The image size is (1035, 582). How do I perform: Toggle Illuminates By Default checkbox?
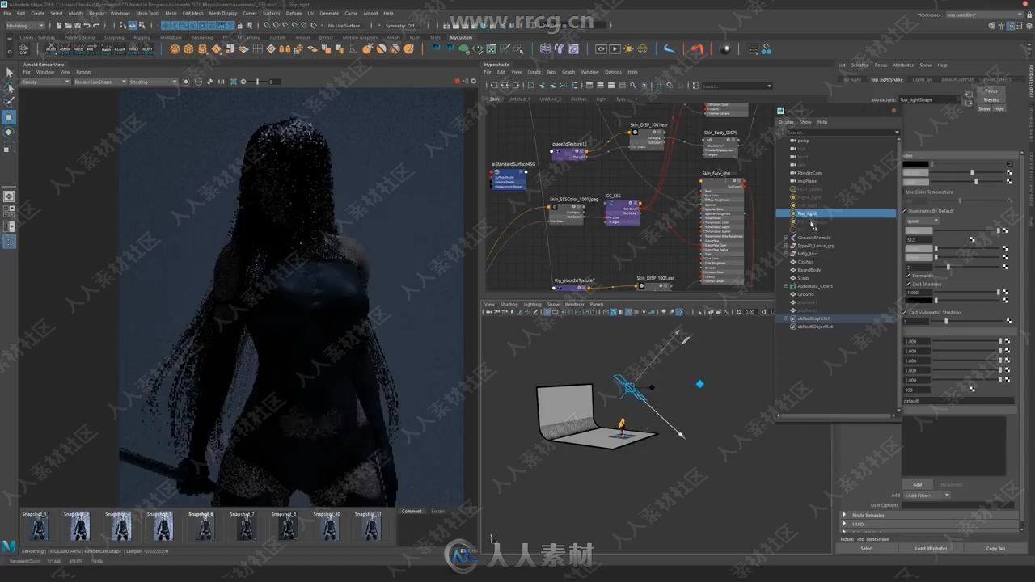point(905,211)
